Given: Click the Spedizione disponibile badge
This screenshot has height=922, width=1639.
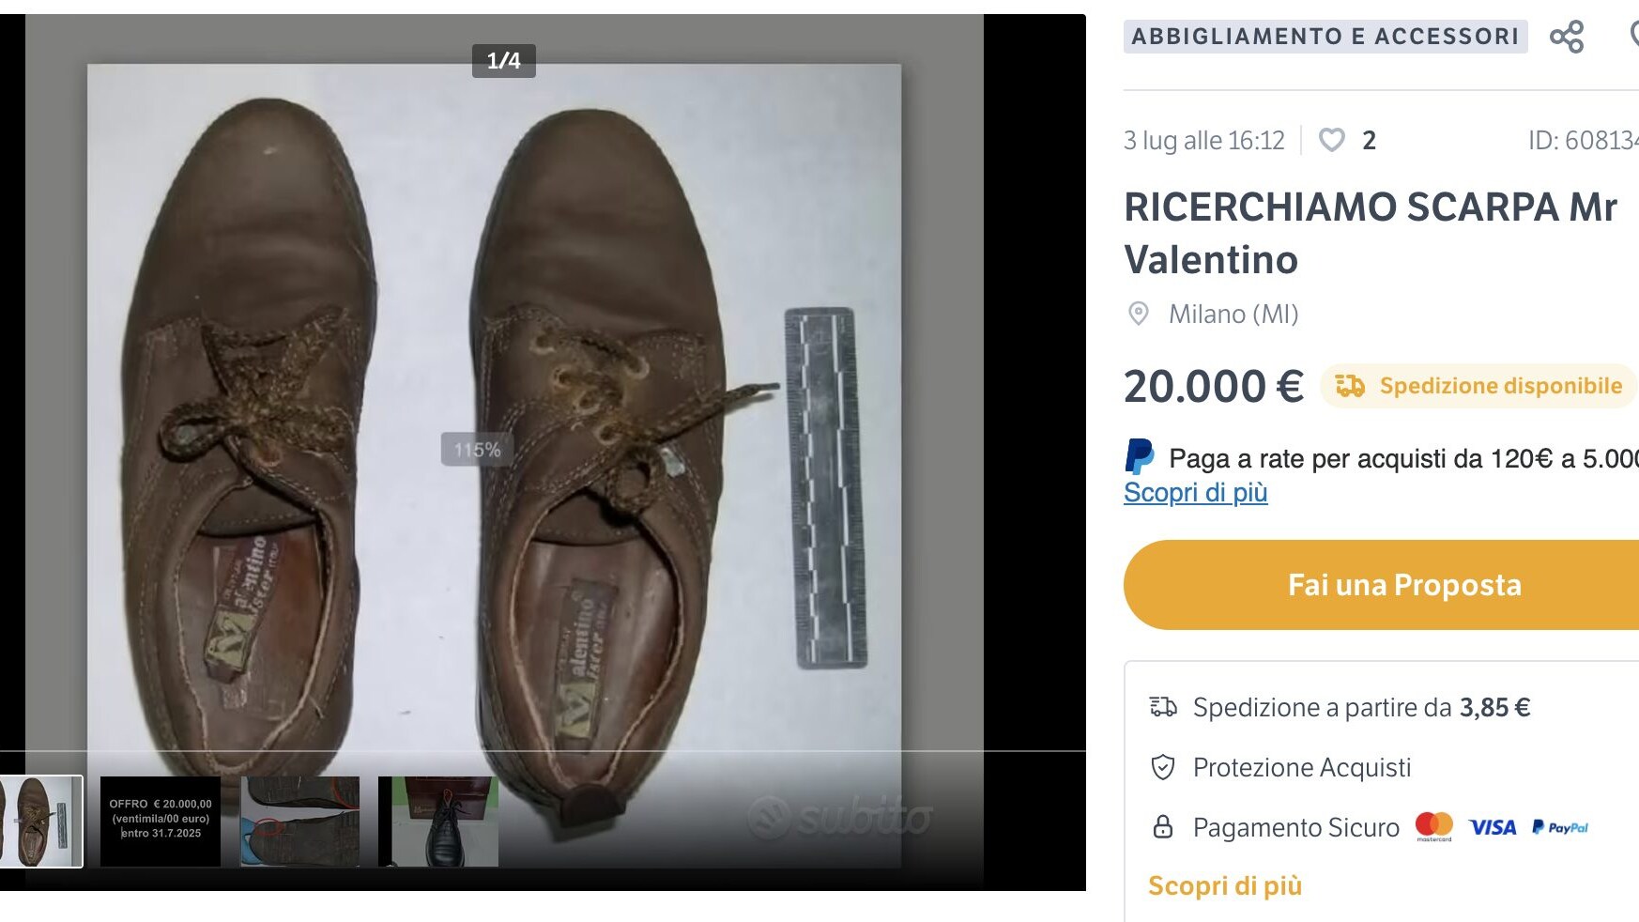Looking at the screenshot, I should coord(1478,386).
